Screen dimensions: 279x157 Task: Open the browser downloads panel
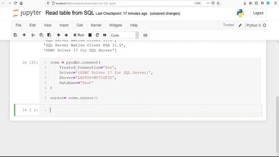245,3
